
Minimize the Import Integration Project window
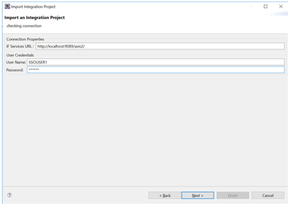(x=250, y=7)
